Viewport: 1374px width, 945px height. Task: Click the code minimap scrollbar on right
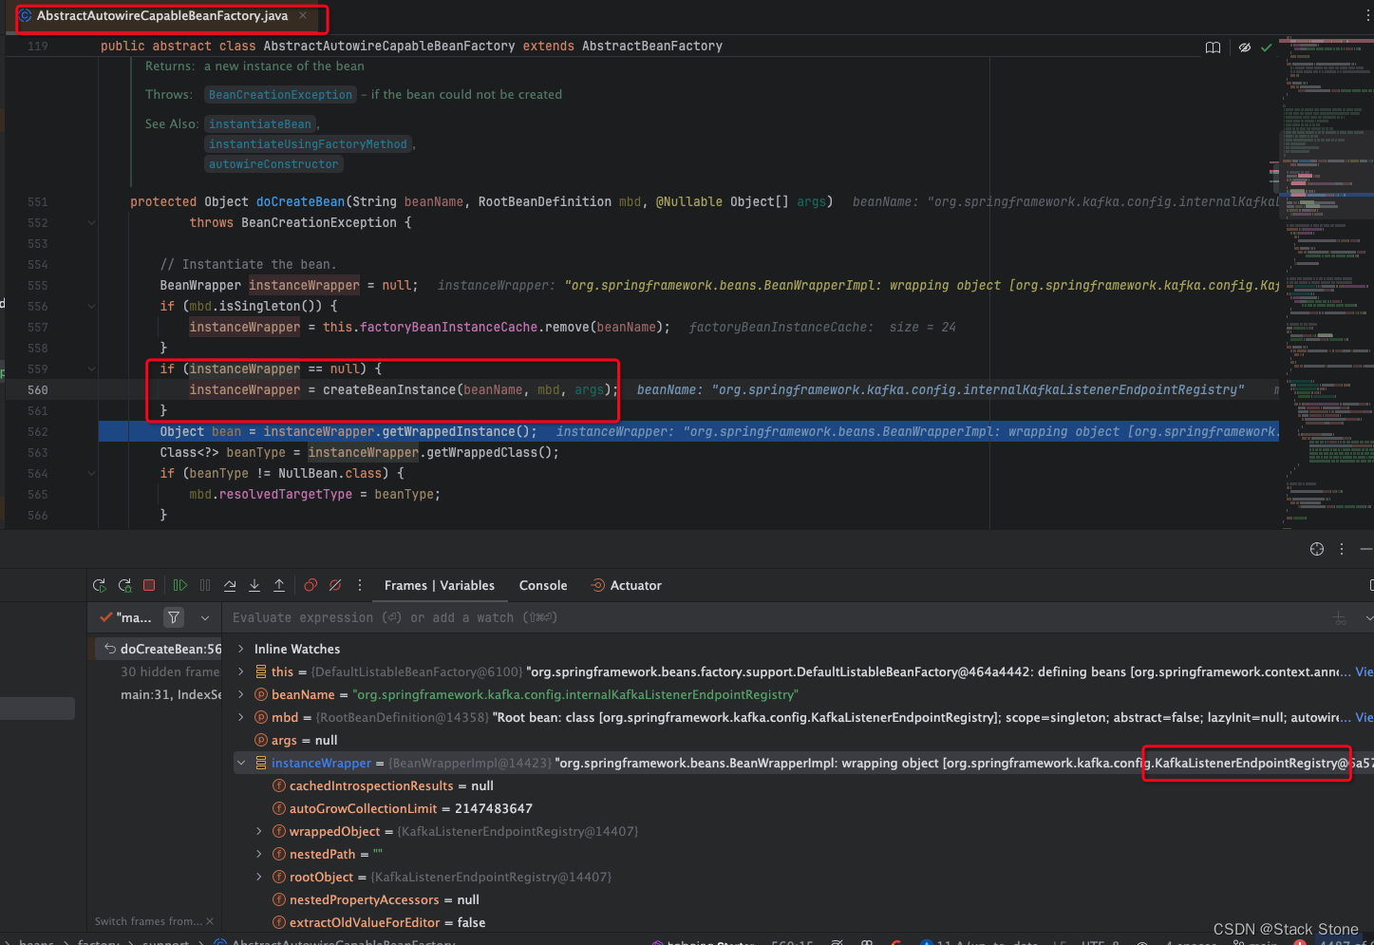click(x=1325, y=285)
